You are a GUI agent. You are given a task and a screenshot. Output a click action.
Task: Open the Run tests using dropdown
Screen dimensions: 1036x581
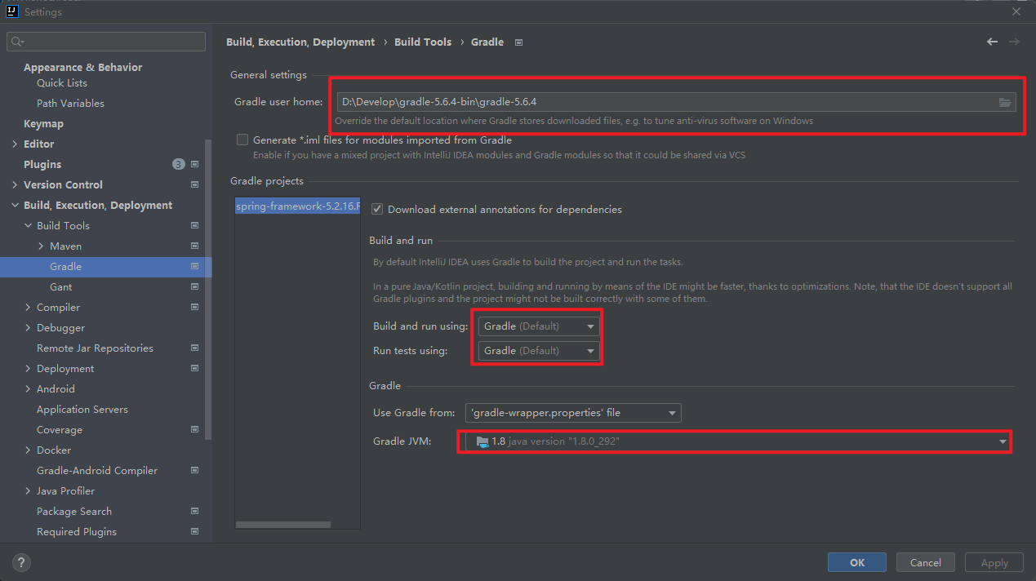click(539, 350)
